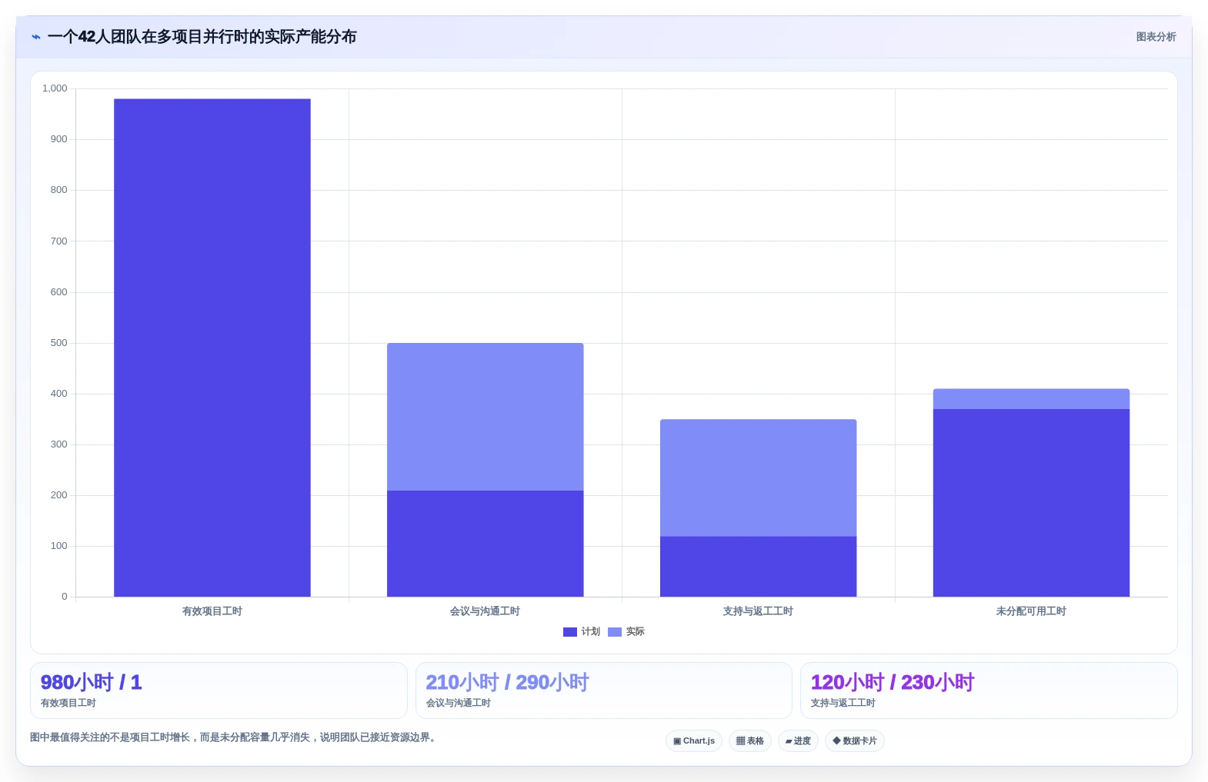Image resolution: width=1208 pixels, height=782 pixels.
Task: Click the 未分配可用工时 planned bar segment
Action: click(x=1032, y=503)
